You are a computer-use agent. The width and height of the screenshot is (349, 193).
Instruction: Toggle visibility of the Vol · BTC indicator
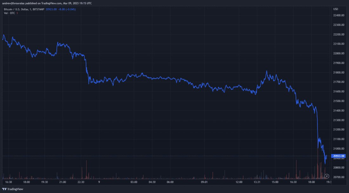click(x=9, y=13)
